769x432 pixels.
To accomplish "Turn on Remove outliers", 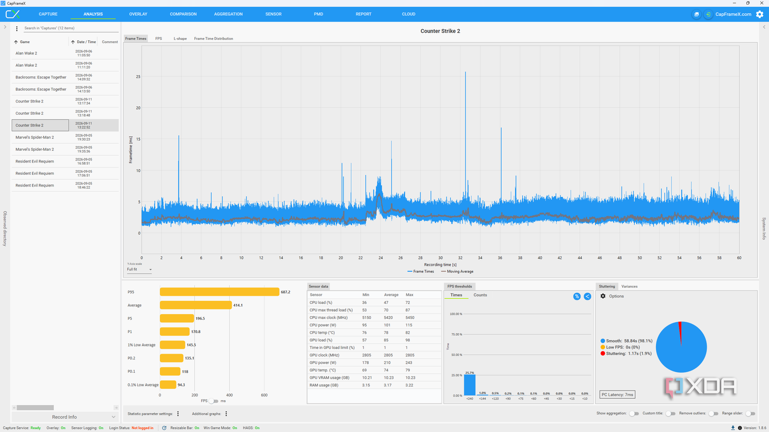I will (x=713, y=414).
